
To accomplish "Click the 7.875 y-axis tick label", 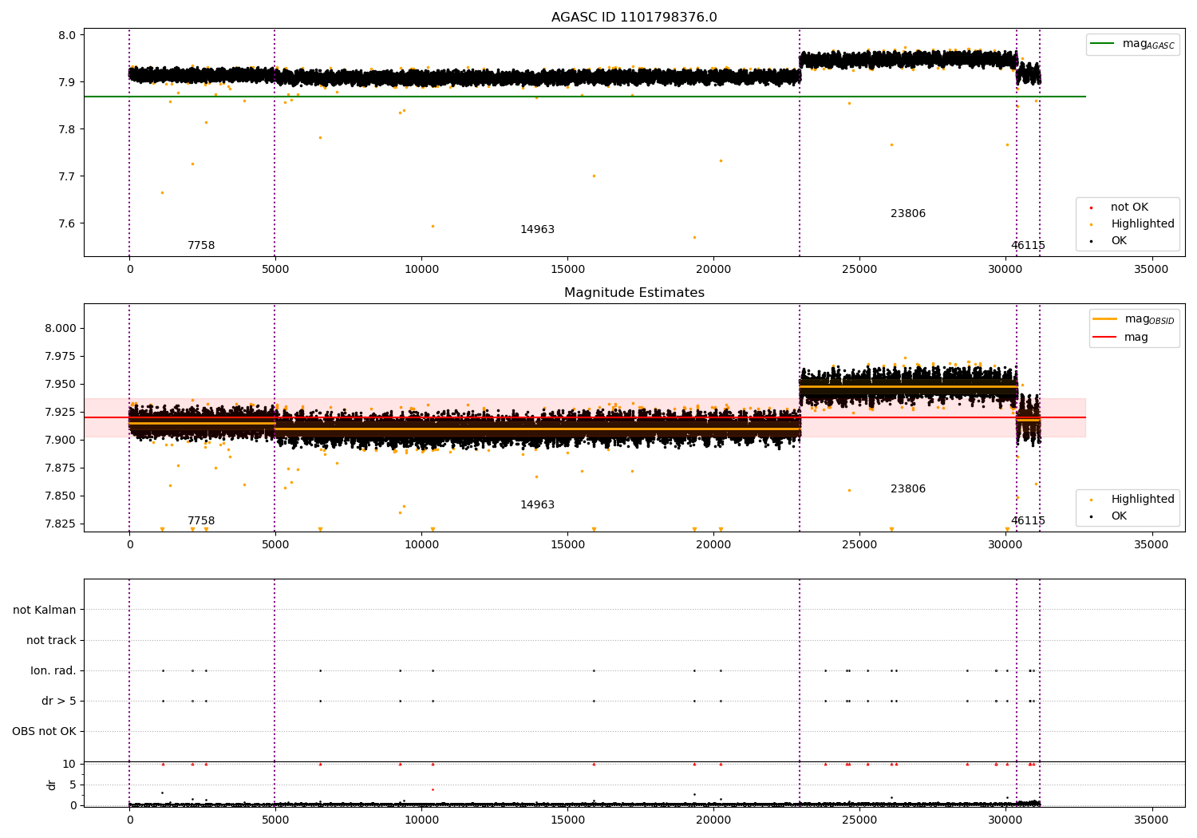I will [60, 468].
